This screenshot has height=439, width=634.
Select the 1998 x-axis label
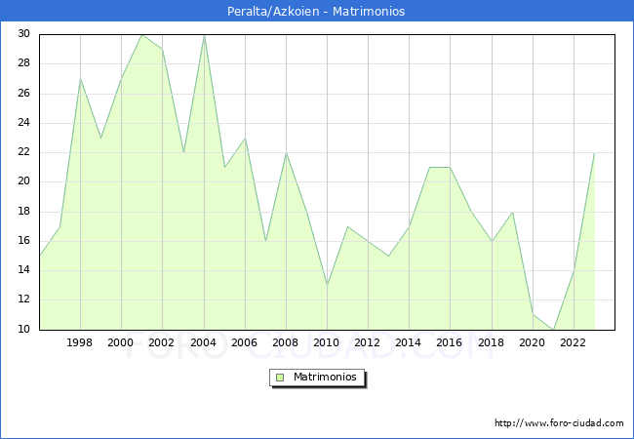pos(79,342)
